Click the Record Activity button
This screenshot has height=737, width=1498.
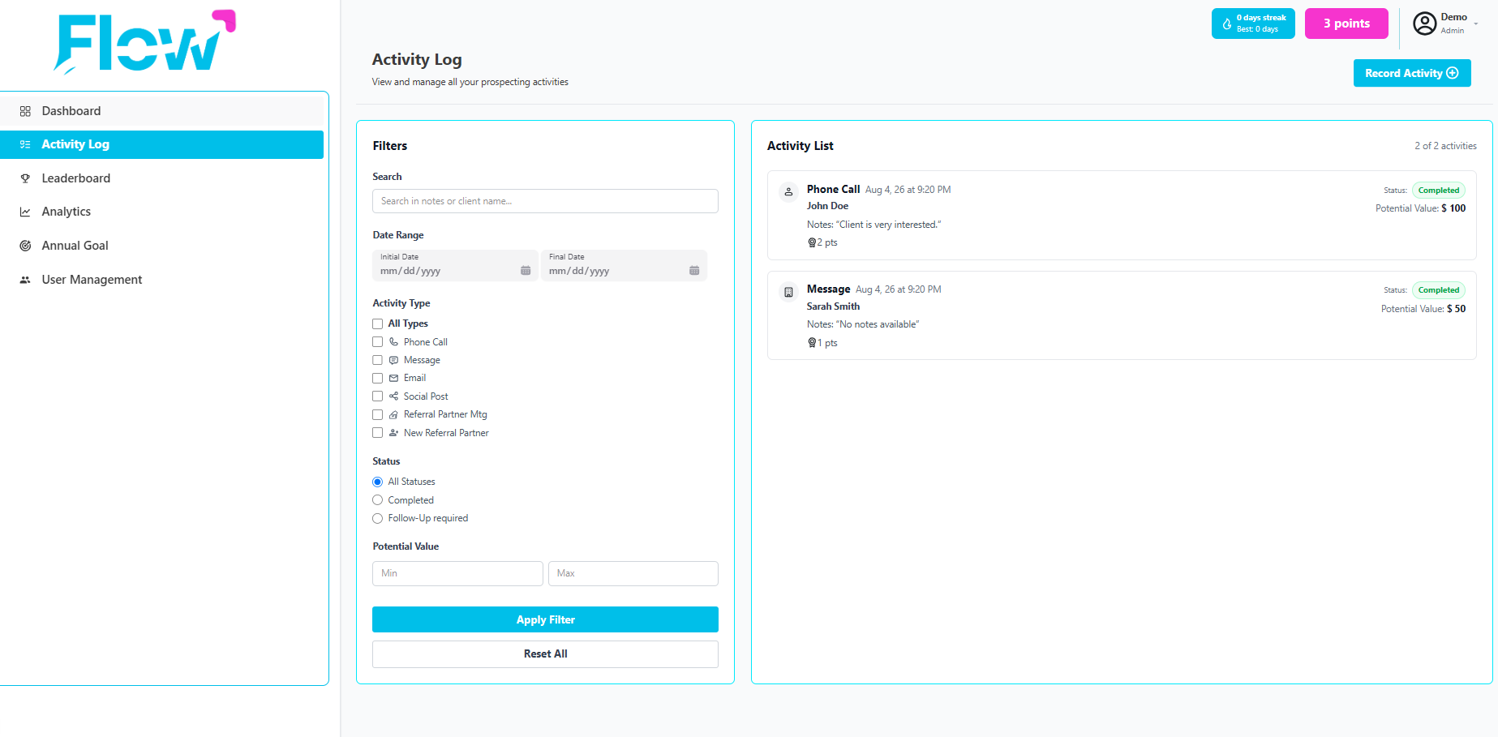click(1412, 73)
